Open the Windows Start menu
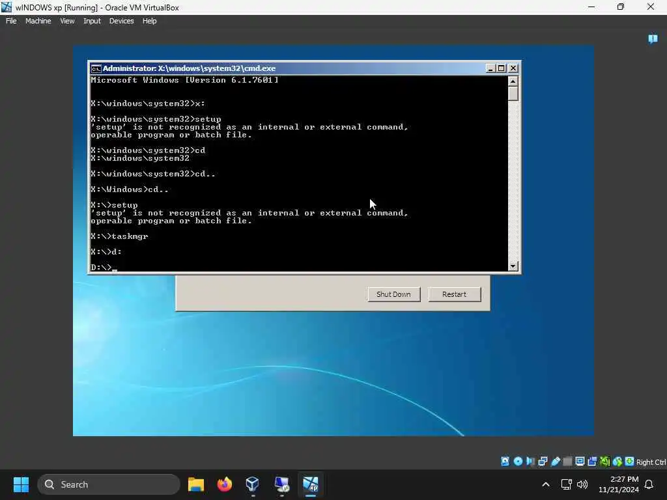Image resolution: width=667 pixels, height=500 pixels. point(21,484)
